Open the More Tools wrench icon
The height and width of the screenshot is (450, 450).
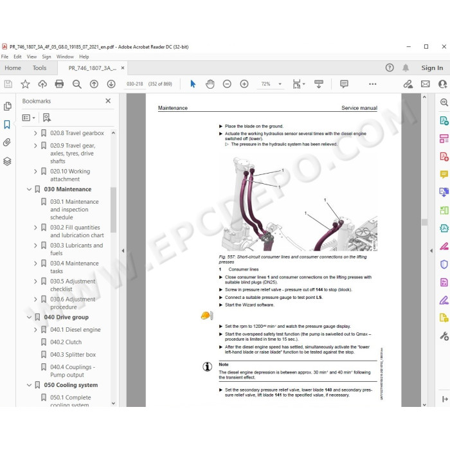click(444, 336)
